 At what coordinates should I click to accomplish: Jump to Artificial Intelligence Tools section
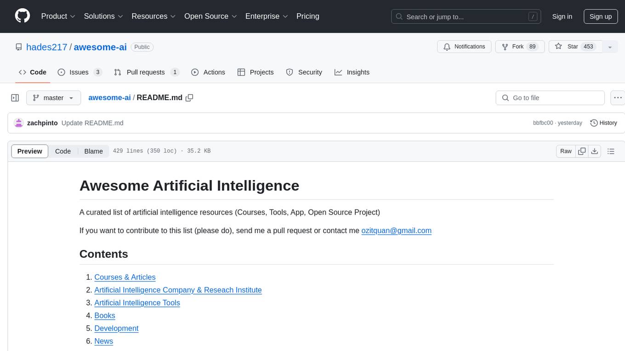tap(137, 303)
